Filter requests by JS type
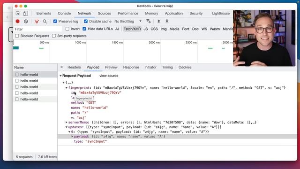Screen dimensions: 300x169 146,29
